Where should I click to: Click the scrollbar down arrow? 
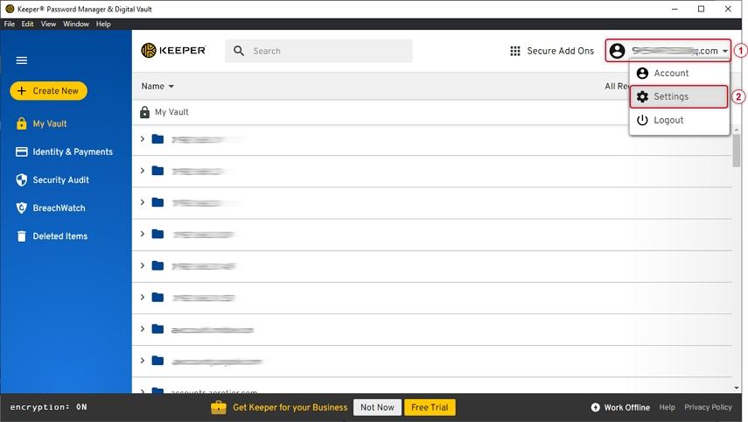(737, 388)
